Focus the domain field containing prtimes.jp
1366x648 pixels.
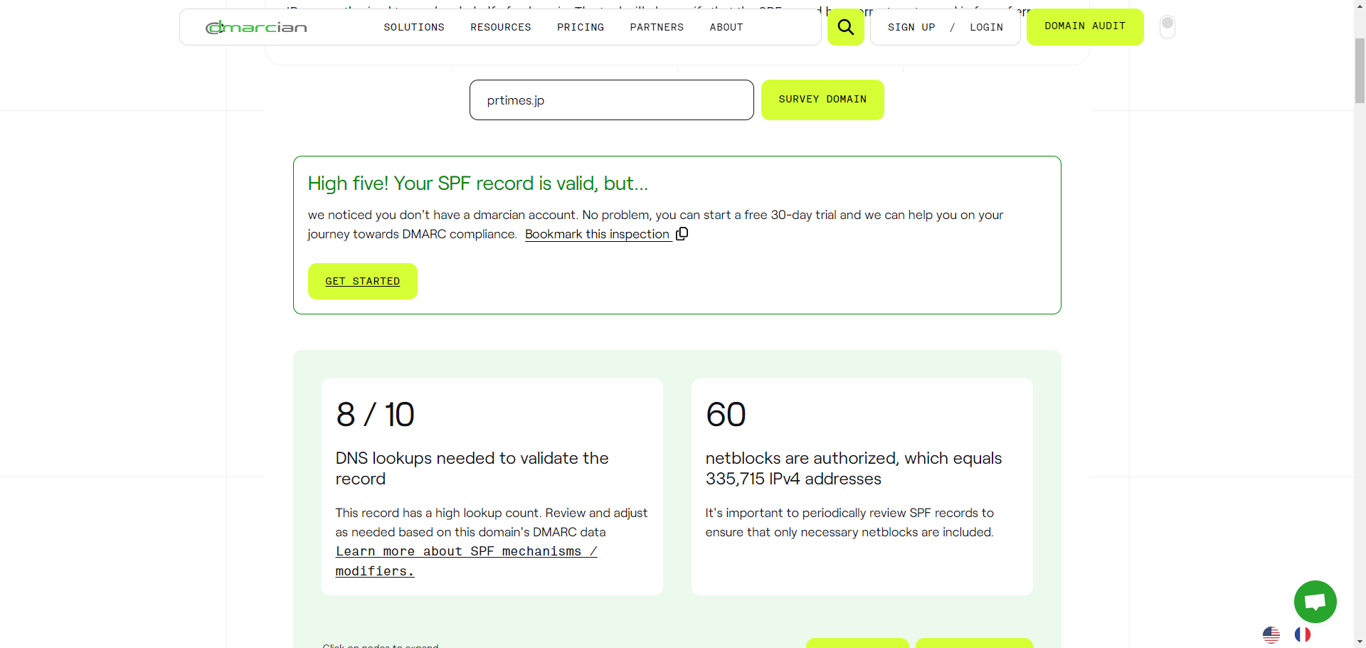pos(612,100)
